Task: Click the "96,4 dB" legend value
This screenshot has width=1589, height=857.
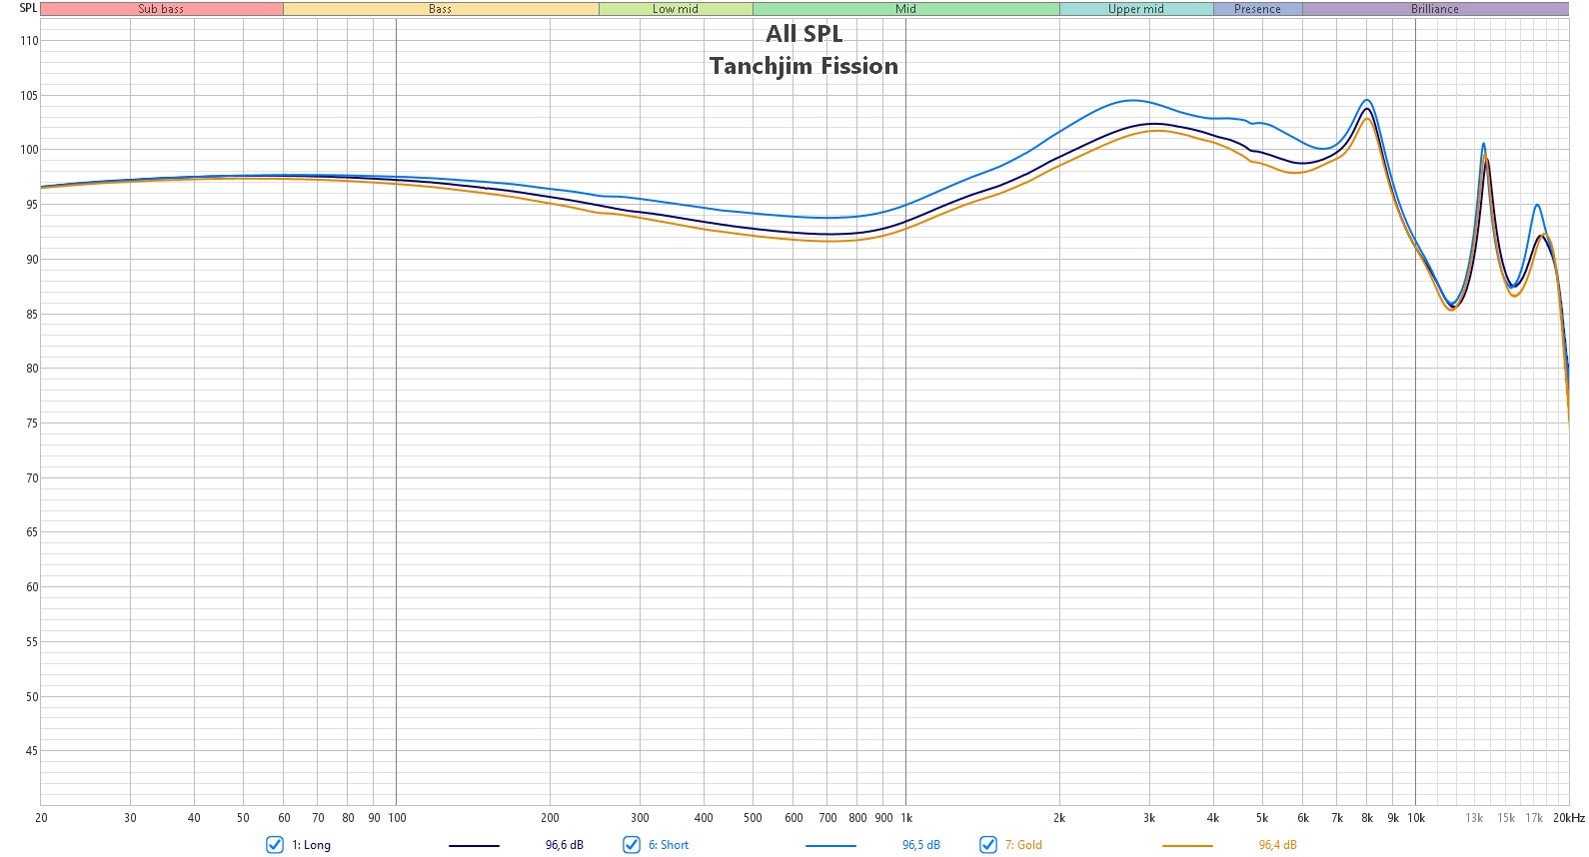Action: coord(1278,845)
